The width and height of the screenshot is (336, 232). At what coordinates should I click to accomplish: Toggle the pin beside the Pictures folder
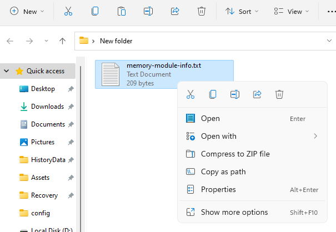pyautogui.click(x=71, y=142)
